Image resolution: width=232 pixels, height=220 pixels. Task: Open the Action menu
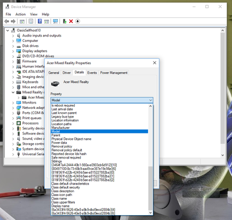(20, 14)
